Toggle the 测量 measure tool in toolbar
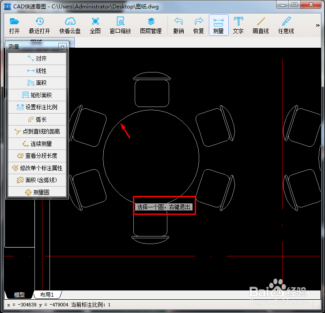Viewport: 325px width, 313px height. (x=219, y=25)
